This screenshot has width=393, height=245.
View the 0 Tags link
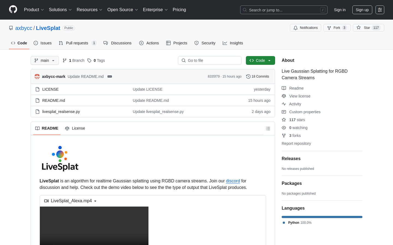point(96,60)
